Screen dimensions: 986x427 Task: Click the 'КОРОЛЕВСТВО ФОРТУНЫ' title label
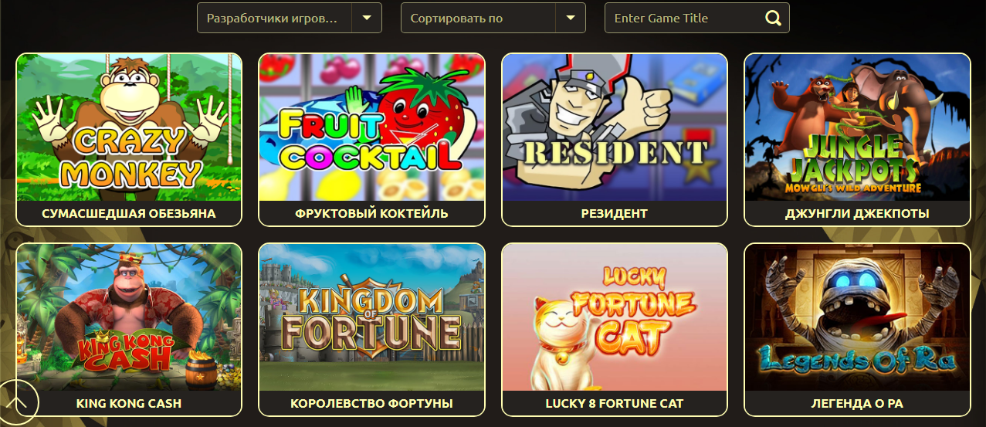(371, 404)
